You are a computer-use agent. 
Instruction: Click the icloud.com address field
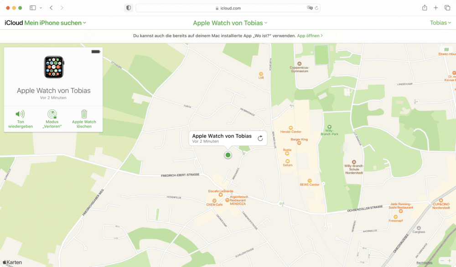pyautogui.click(x=228, y=8)
